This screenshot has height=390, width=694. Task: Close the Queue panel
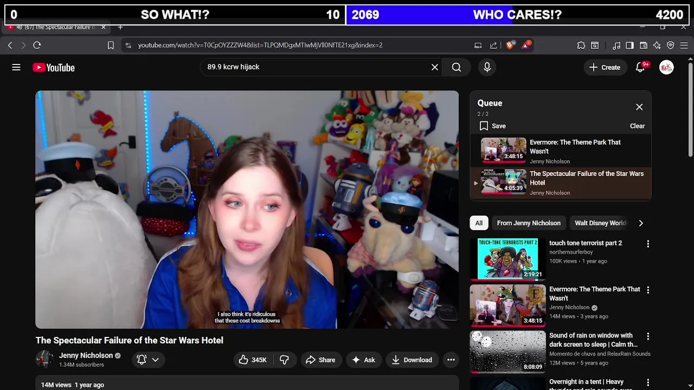639,107
